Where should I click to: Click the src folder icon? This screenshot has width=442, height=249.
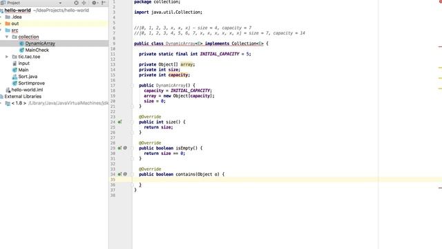[8, 30]
